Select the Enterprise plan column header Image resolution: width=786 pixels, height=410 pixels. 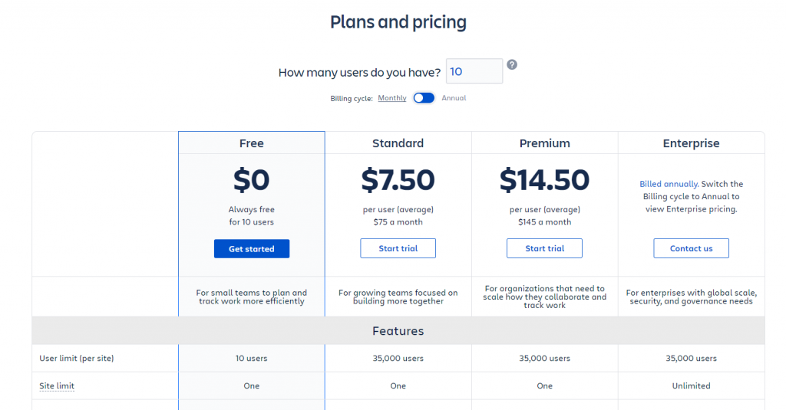(692, 143)
